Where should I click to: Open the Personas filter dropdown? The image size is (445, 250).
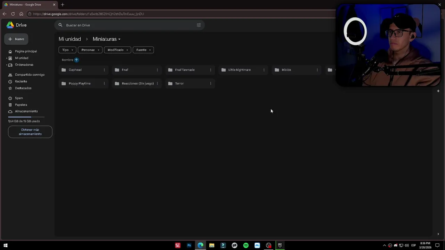[x=90, y=50]
